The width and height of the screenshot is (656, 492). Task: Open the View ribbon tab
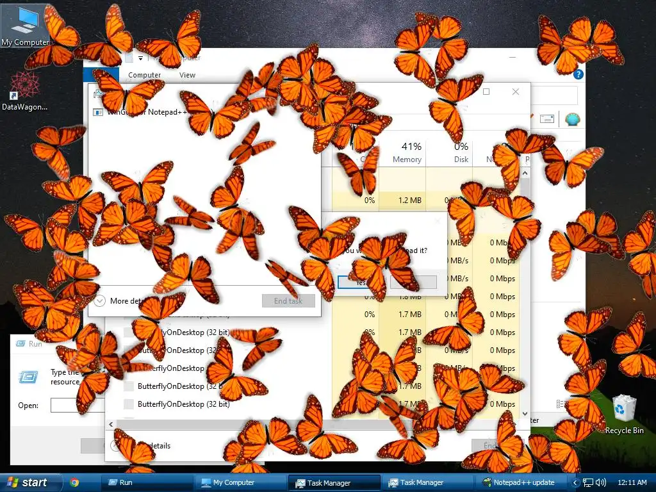[187, 75]
